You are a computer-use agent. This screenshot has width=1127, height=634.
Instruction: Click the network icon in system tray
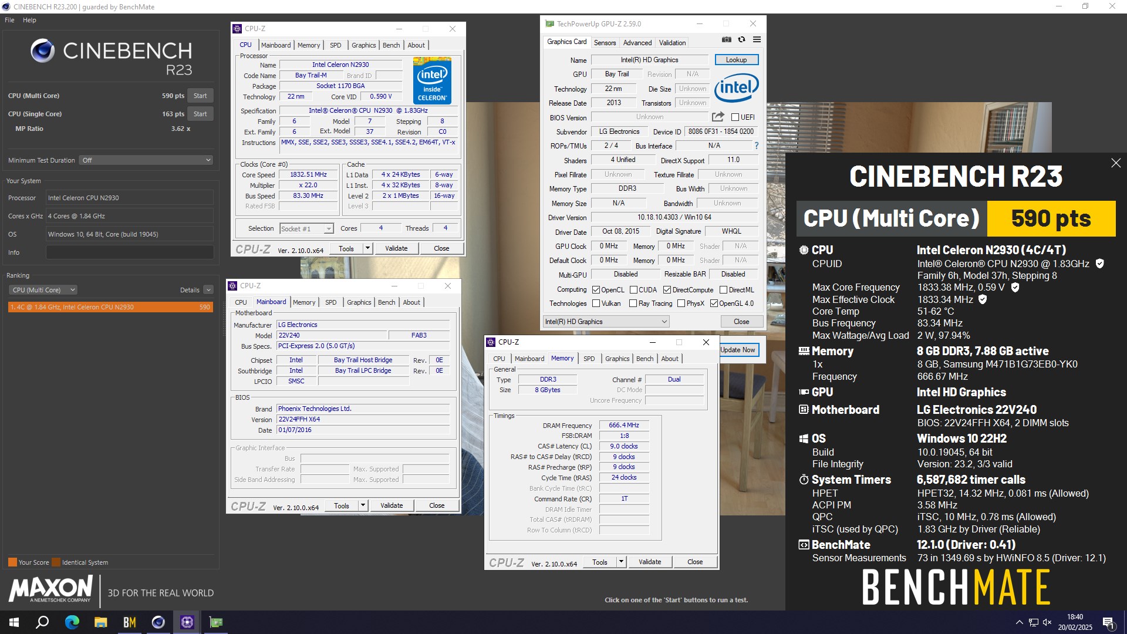click(x=1034, y=622)
